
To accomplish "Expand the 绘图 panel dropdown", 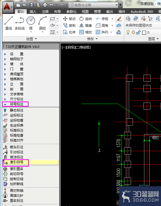I will 32,39.
